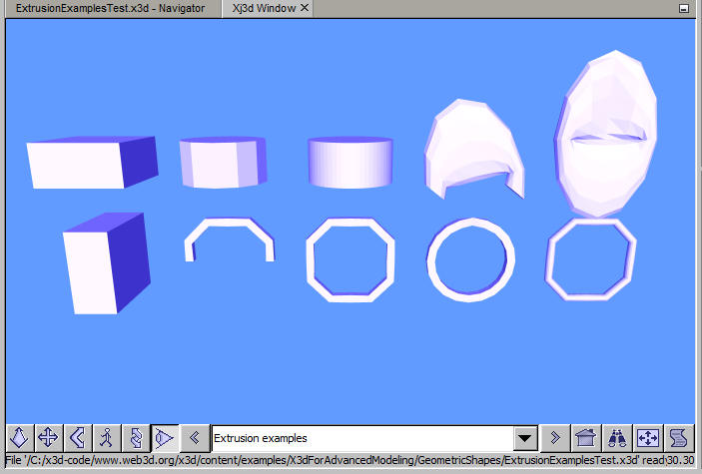Toggle the highlighted triangle navigation mode button
The width and height of the screenshot is (702, 474).
164,437
